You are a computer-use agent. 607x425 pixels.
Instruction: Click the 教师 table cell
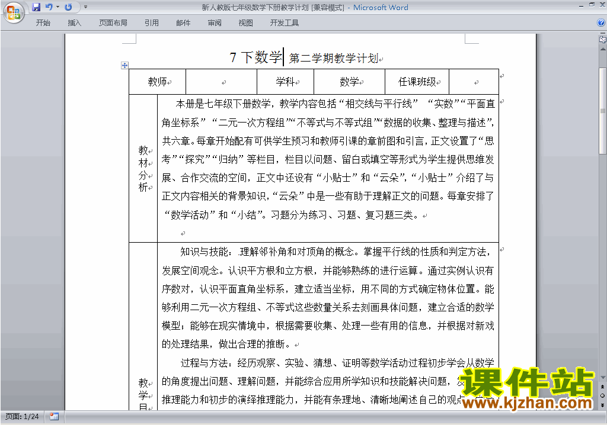(x=158, y=82)
